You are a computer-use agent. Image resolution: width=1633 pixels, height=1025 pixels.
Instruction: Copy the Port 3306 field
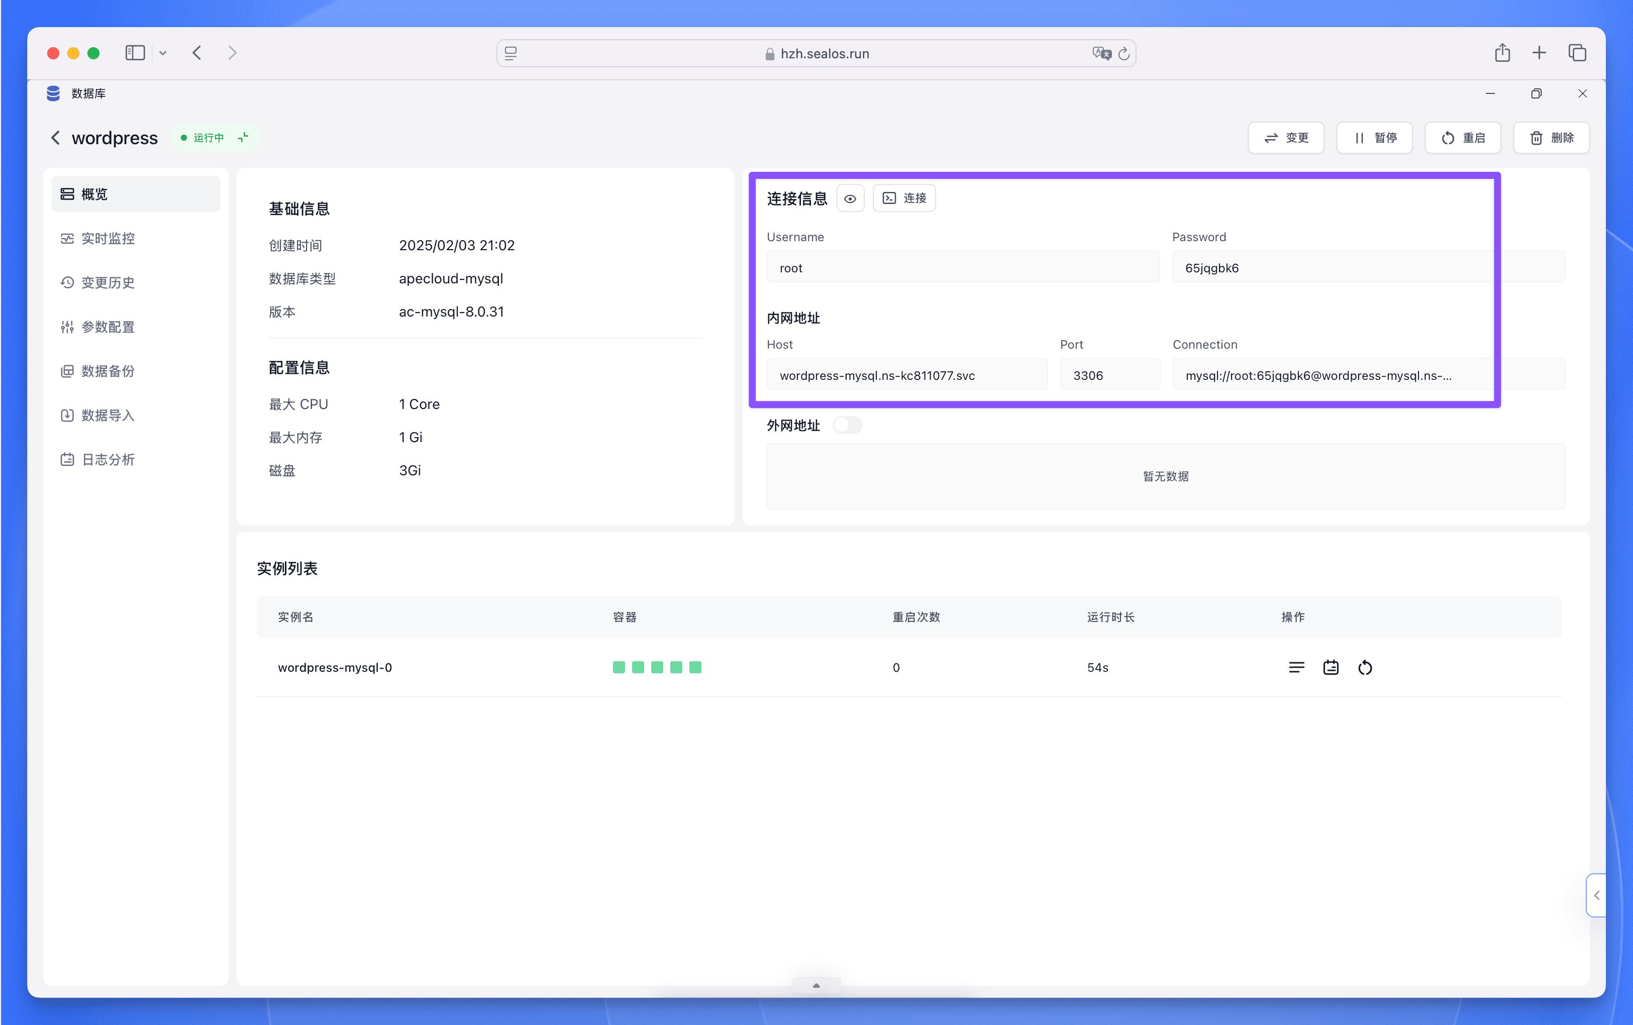1109,375
